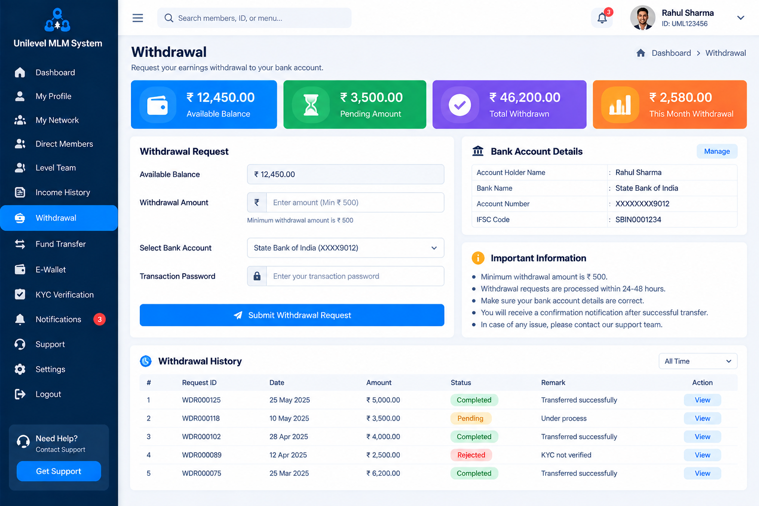Click the Available Balance field showing ₹ 12,450.00
The width and height of the screenshot is (759, 506).
345,174
